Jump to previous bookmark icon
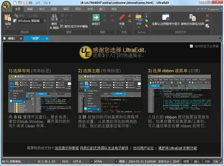The image size is (224, 166). tap(129, 15)
